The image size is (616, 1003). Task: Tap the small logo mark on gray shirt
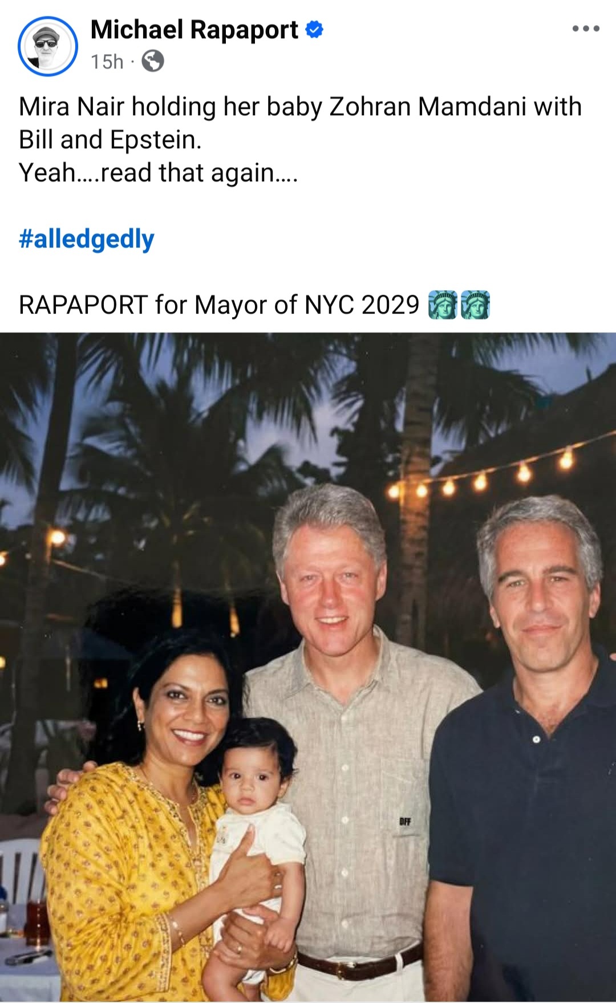[x=405, y=822]
